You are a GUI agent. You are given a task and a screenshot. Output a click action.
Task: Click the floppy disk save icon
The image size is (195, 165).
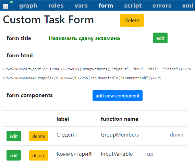click(x=5, y=6)
